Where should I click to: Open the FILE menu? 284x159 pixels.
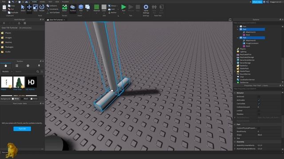4,2
